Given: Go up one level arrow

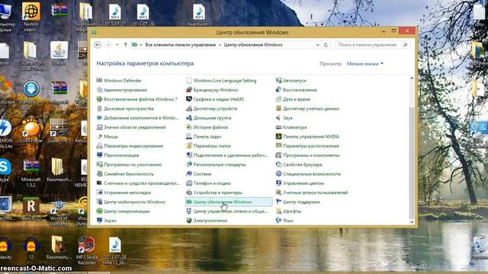Looking at the screenshot, I should [x=125, y=45].
